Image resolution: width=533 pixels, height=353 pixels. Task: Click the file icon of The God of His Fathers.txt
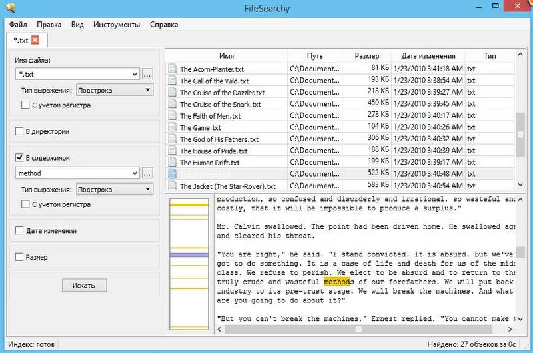pyautogui.click(x=173, y=139)
